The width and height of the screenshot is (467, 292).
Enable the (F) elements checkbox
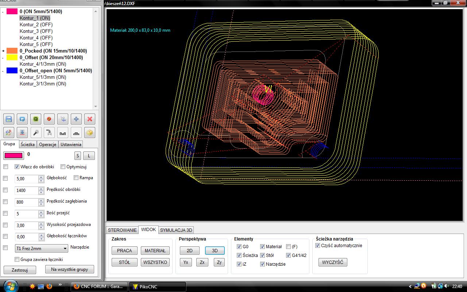288,247
